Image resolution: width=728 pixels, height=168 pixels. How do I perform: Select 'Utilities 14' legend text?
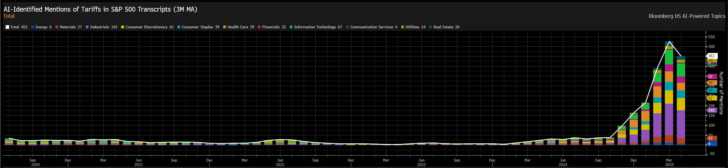pos(415,27)
